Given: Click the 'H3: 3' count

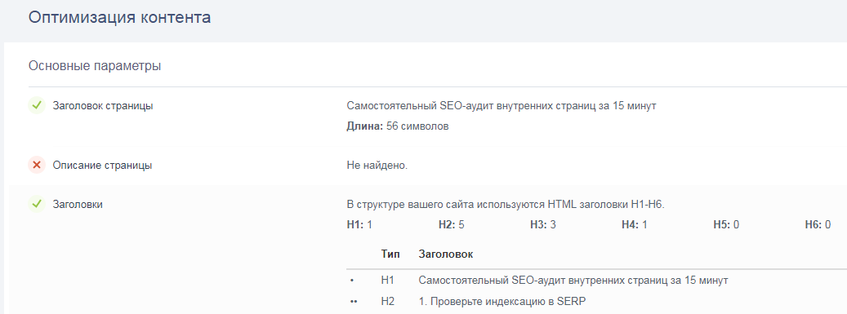Looking at the screenshot, I should [x=543, y=225].
